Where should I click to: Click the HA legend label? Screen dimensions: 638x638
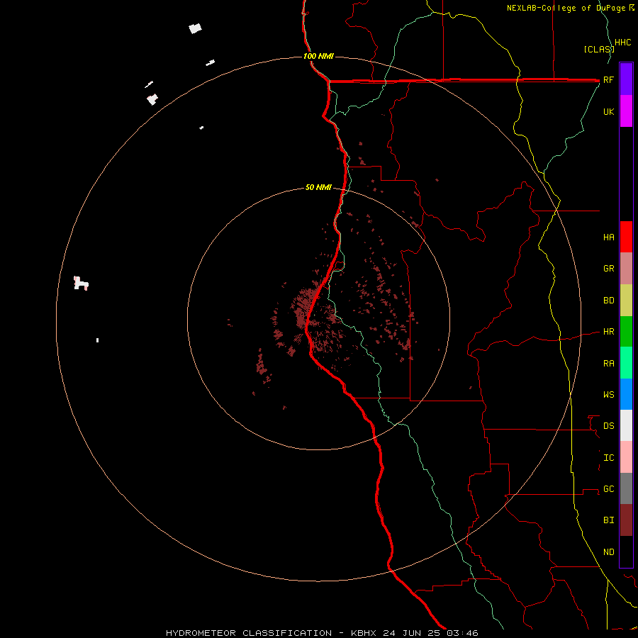click(x=608, y=237)
